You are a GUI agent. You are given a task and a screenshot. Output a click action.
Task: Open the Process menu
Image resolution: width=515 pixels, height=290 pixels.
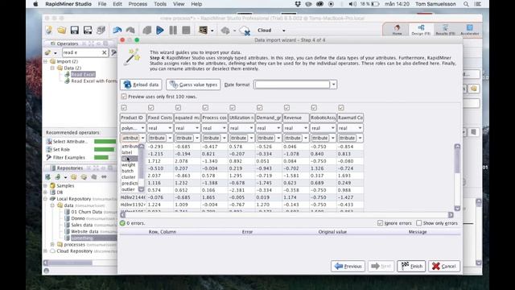point(138,4)
